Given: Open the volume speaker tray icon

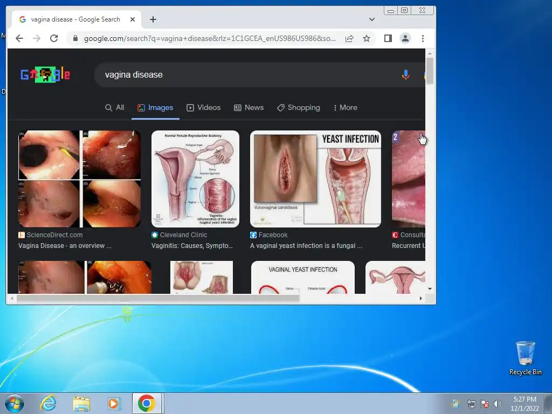Looking at the screenshot, I should [x=498, y=404].
